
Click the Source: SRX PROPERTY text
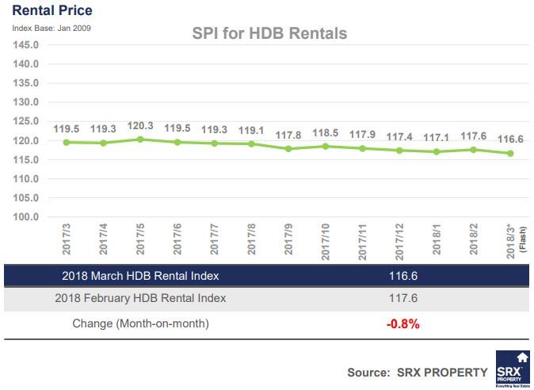418,373
